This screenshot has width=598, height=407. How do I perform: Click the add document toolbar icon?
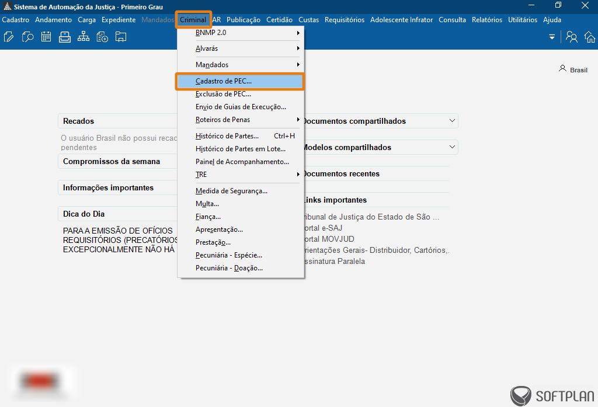pyautogui.click(x=102, y=37)
